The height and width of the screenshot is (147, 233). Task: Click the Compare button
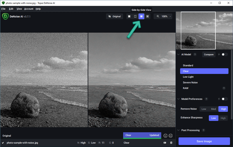tap(209, 55)
